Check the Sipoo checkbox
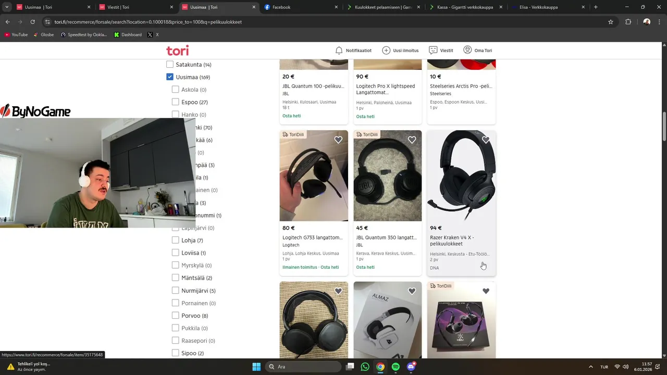 click(176, 353)
